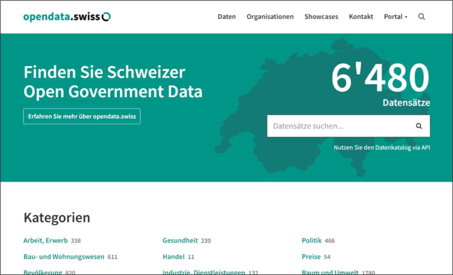Go to Organisationen in the navigation
The width and height of the screenshot is (453, 275).
270,17
